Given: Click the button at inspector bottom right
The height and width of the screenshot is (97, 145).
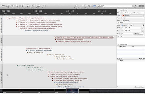Looking at the screenshot, I should point(139,87).
